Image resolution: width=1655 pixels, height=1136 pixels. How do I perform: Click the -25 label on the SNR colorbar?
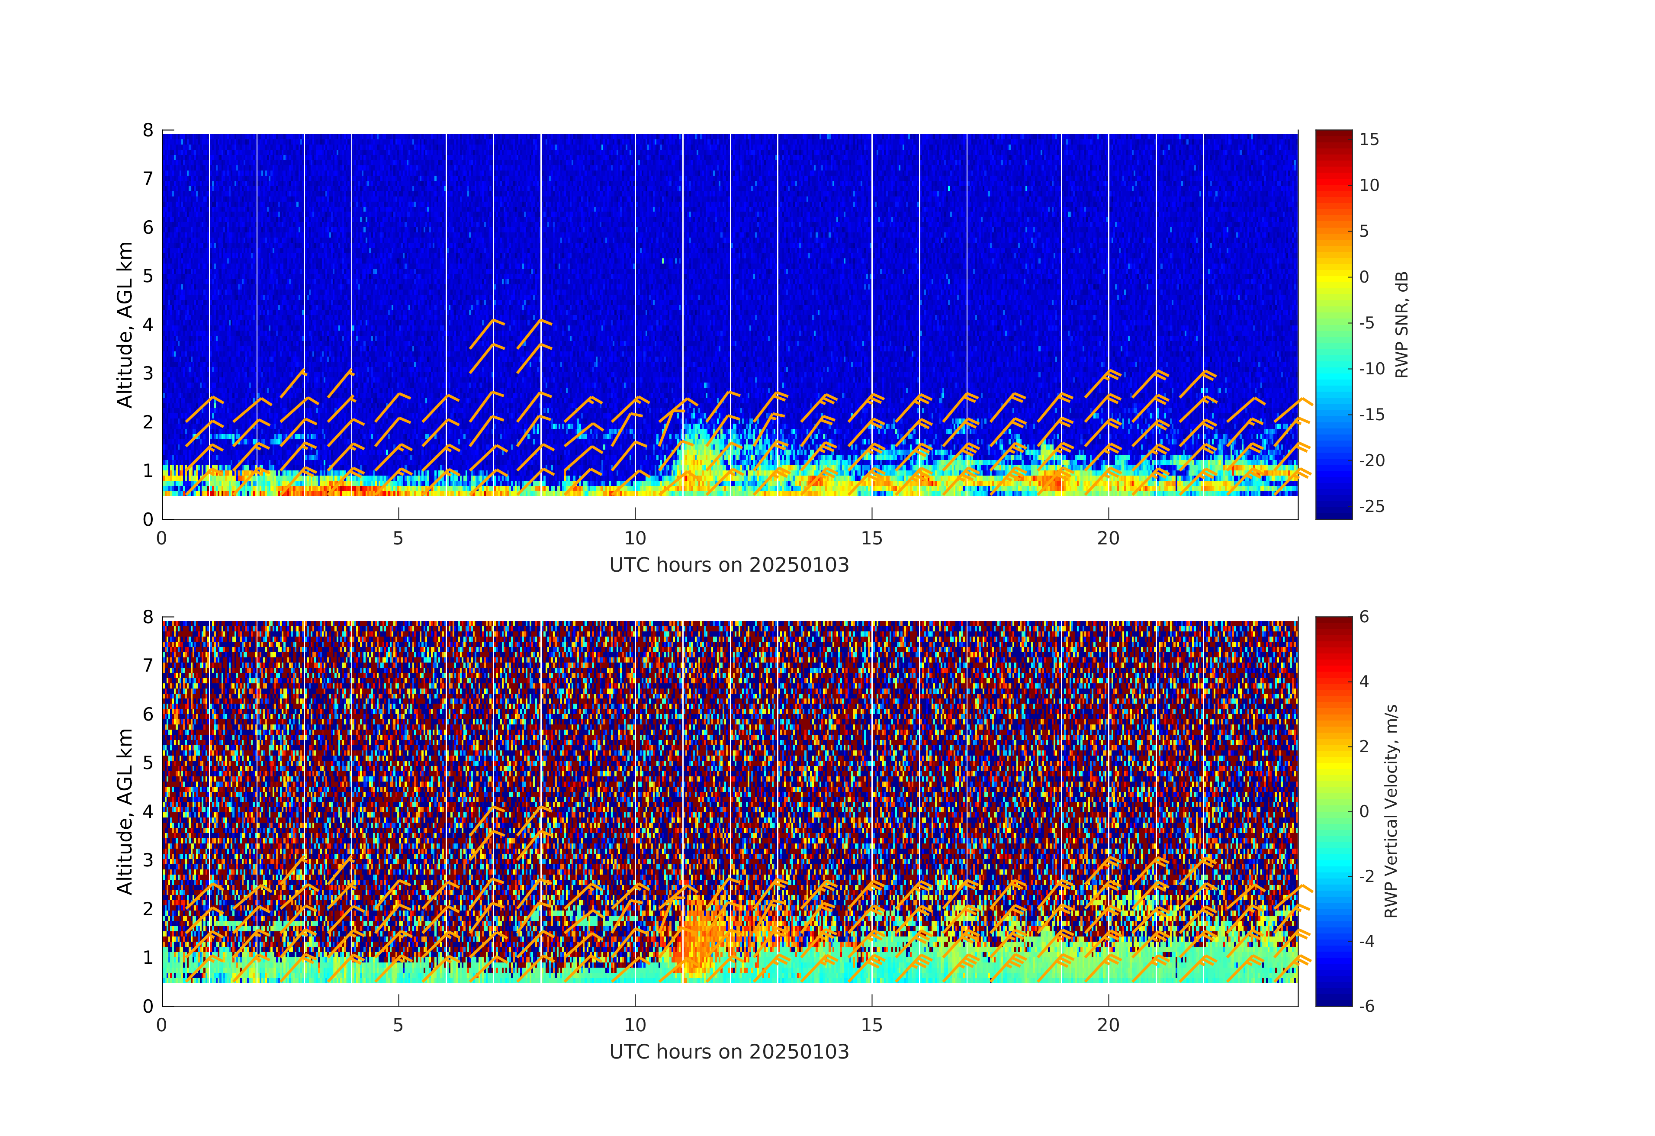click(1372, 506)
